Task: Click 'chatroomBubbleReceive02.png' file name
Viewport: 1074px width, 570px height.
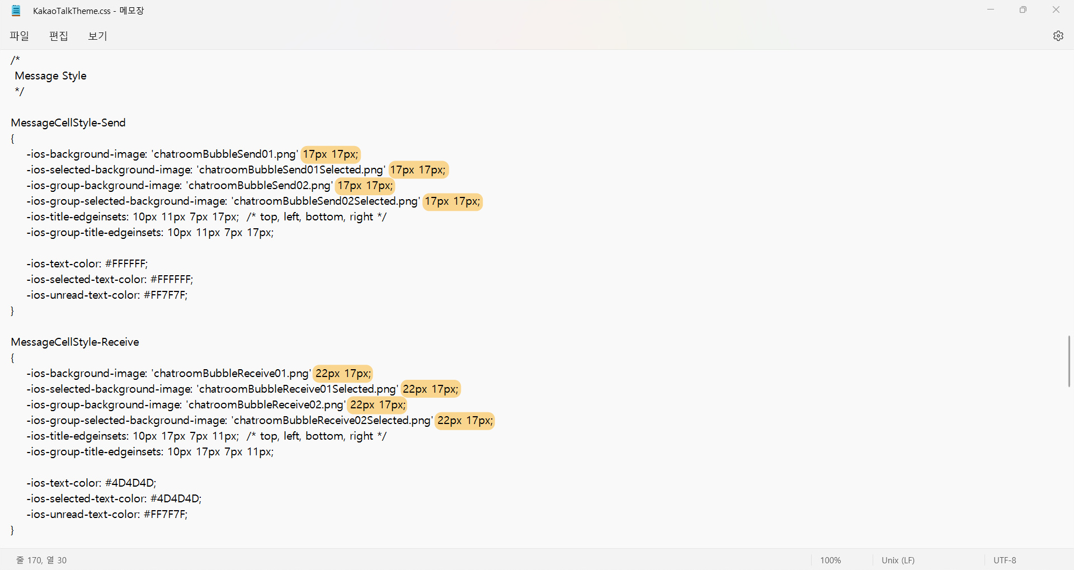Action: [x=266, y=404]
